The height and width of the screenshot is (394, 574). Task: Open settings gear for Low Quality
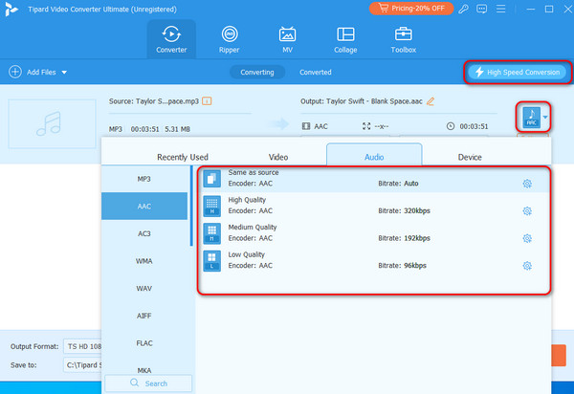tap(527, 266)
